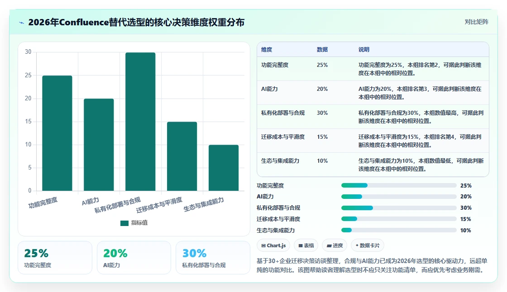Open the 20% AI能力 stat card
Viewport: 507px width, 292px height.
tap(134, 258)
